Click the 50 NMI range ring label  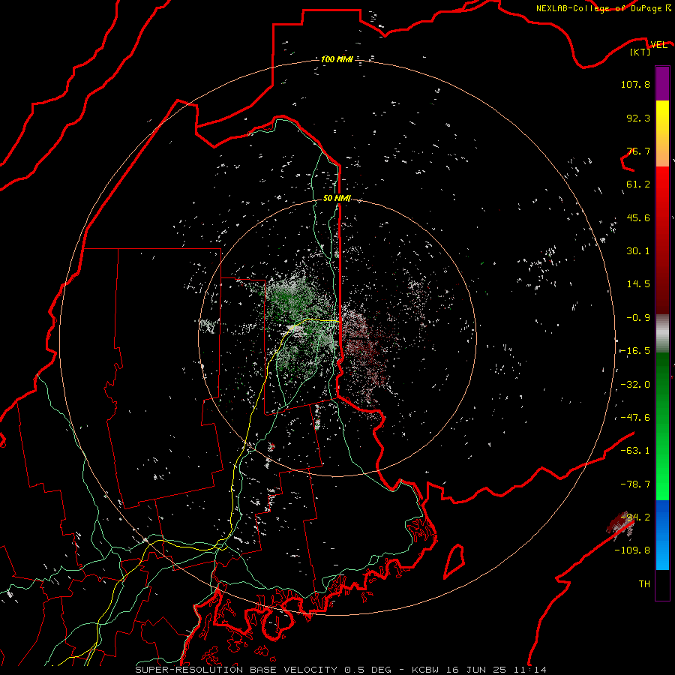point(337,199)
